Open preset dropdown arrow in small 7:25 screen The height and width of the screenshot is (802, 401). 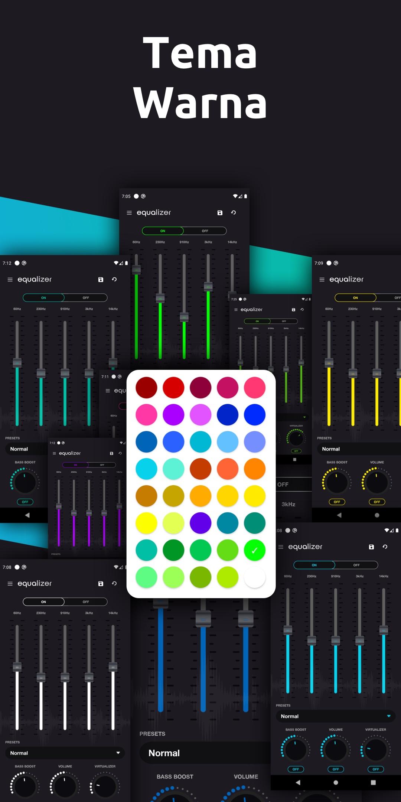coord(304,417)
